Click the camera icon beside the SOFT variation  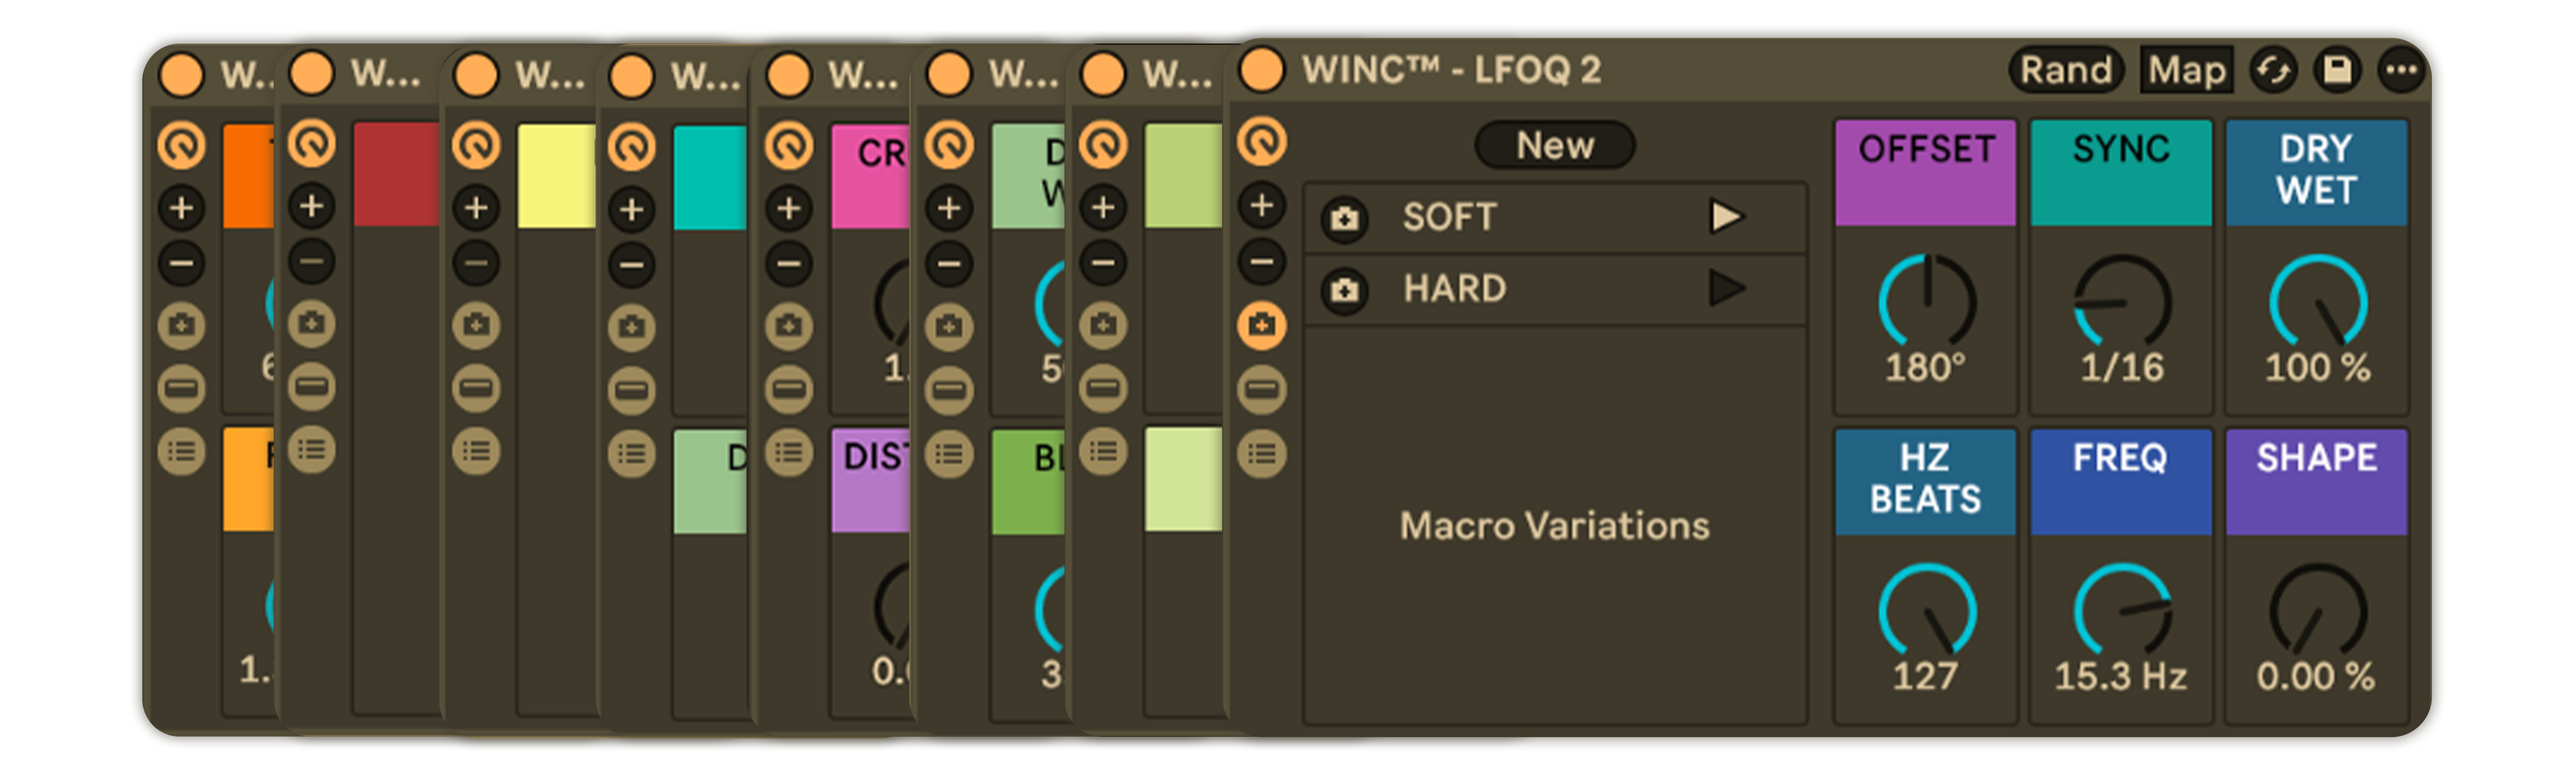coord(1345,218)
